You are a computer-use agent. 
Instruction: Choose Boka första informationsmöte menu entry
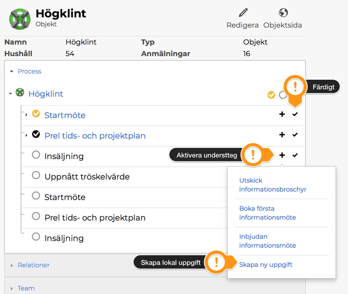[268, 213]
